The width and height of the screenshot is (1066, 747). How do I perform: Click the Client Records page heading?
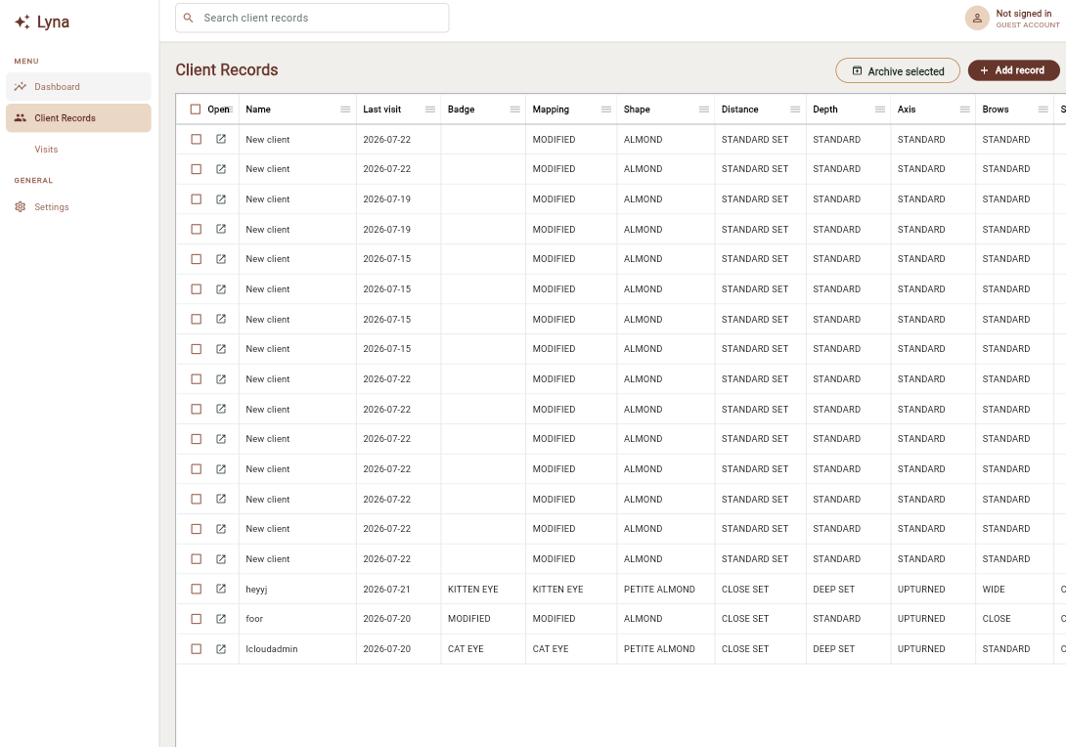point(226,70)
